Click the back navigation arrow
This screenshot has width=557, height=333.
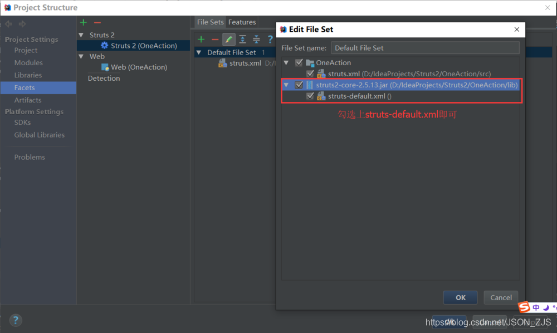tap(8, 24)
